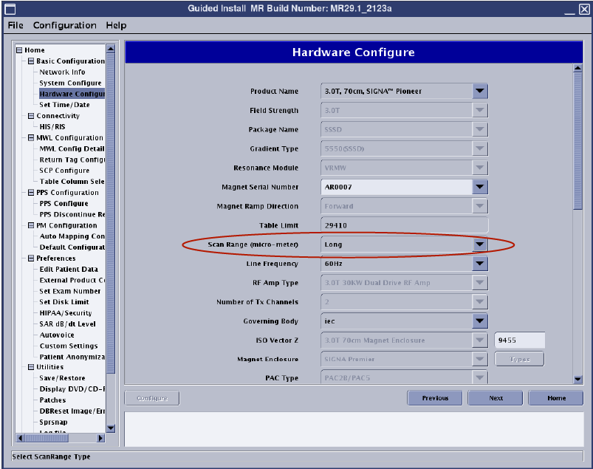The width and height of the screenshot is (593, 469).
Task: Click the main panel scroll down arrow
Action: pos(577,379)
